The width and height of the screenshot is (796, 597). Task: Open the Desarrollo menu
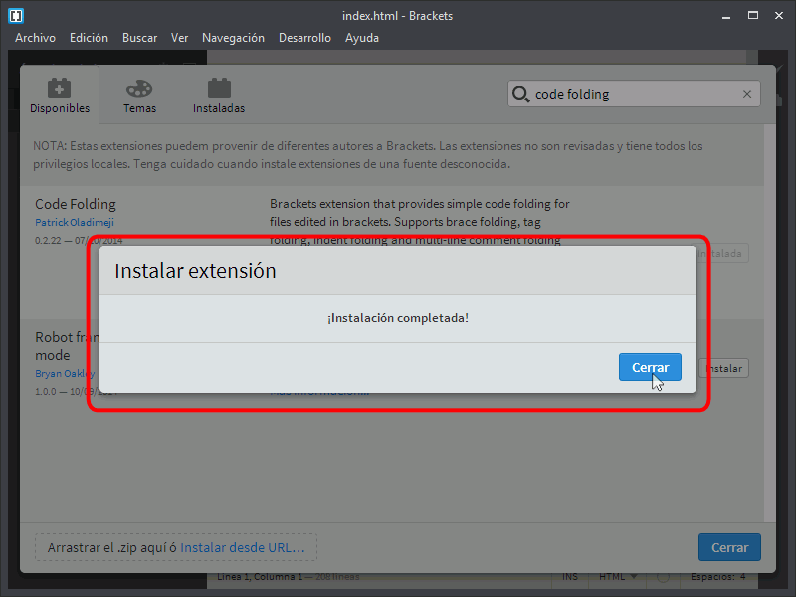click(304, 38)
